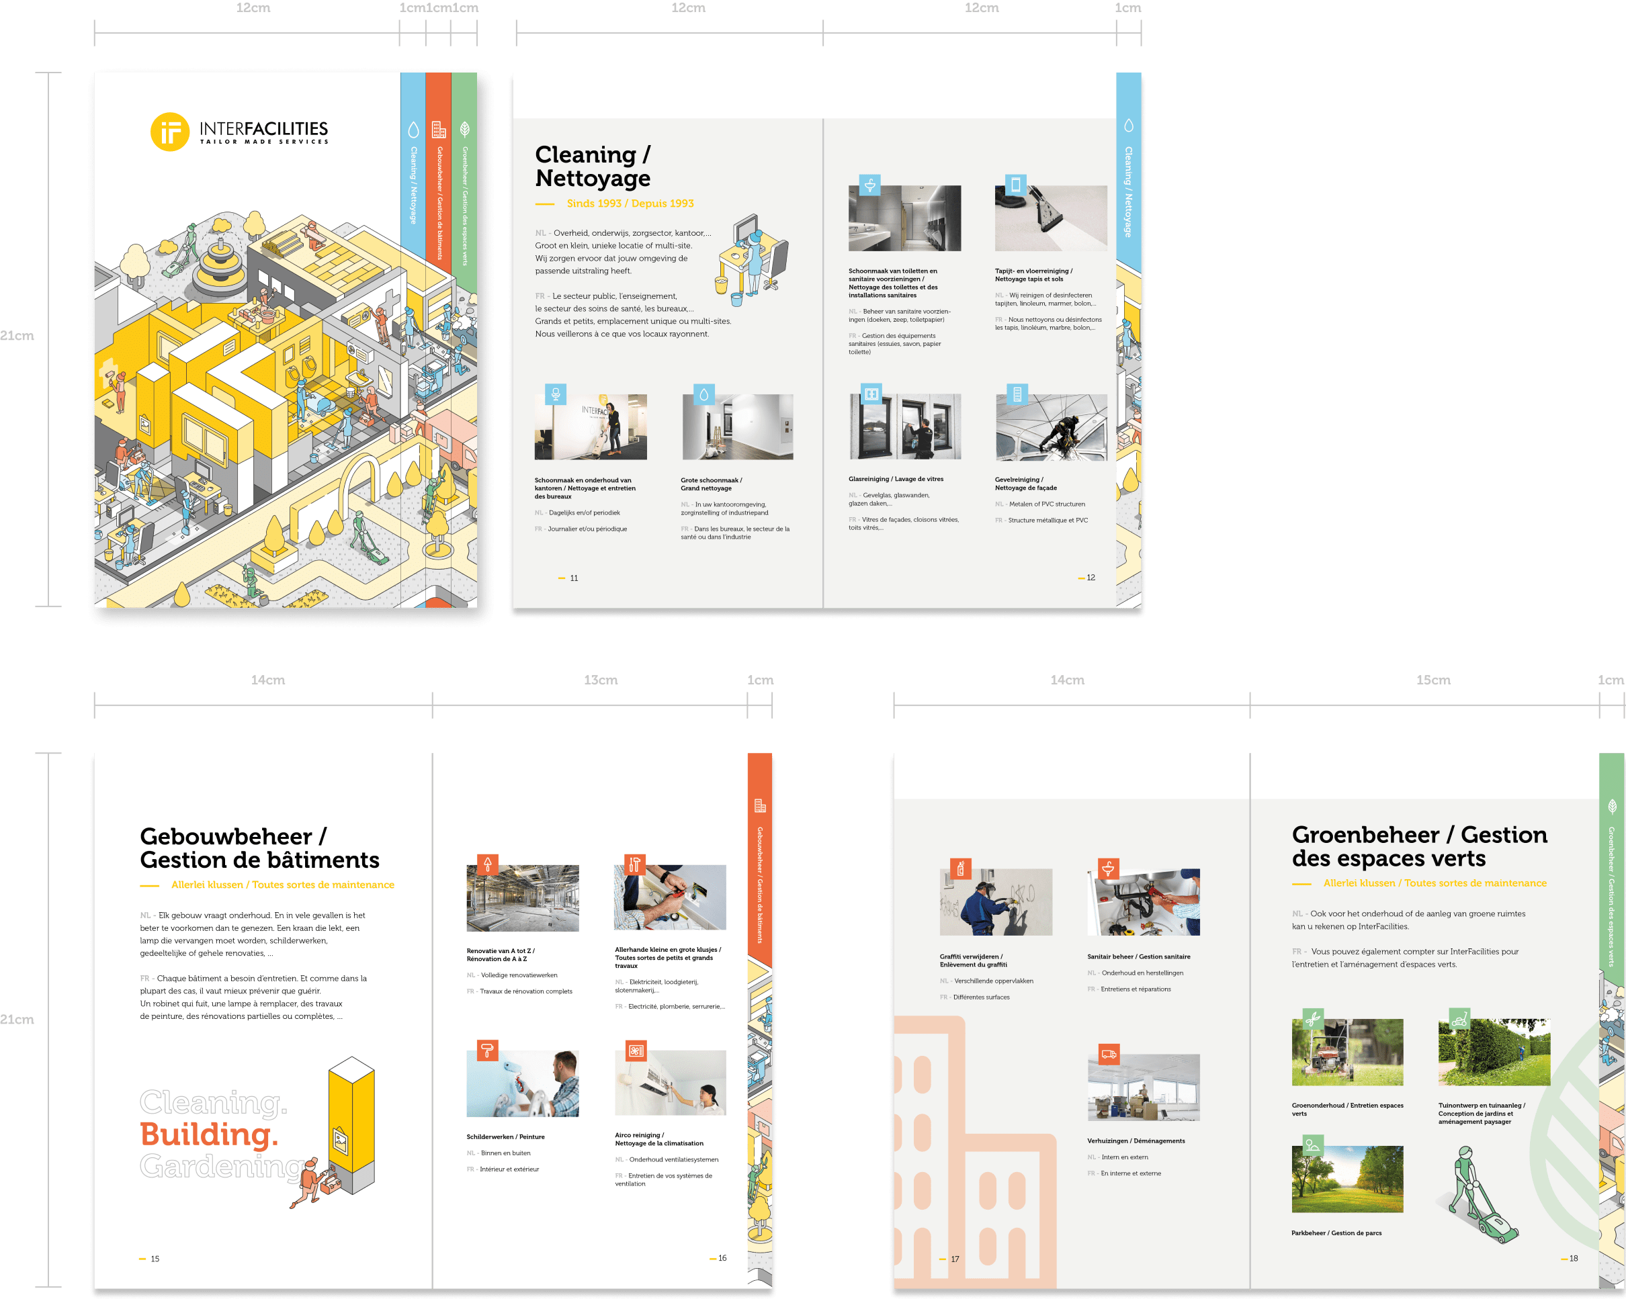Click the drop icon on page 12 blue side tab

pyautogui.click(x=1128, y=125)
